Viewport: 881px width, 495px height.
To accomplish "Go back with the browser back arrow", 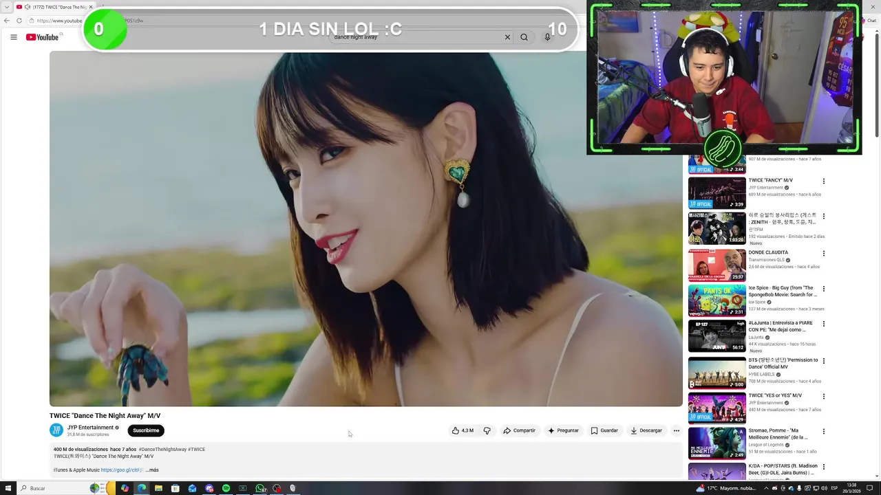I will tap(7, 21).
